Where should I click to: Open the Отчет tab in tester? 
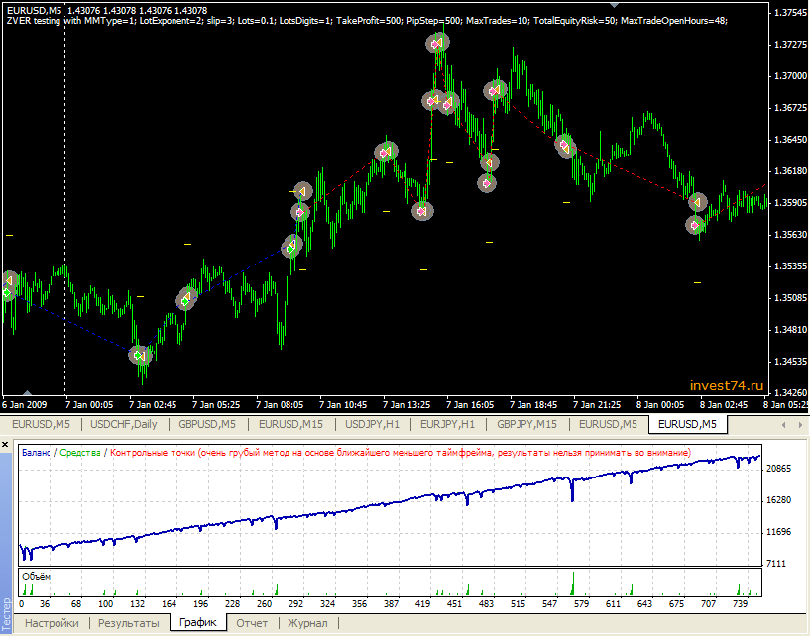pyautogui.click(x=252, y=623)
